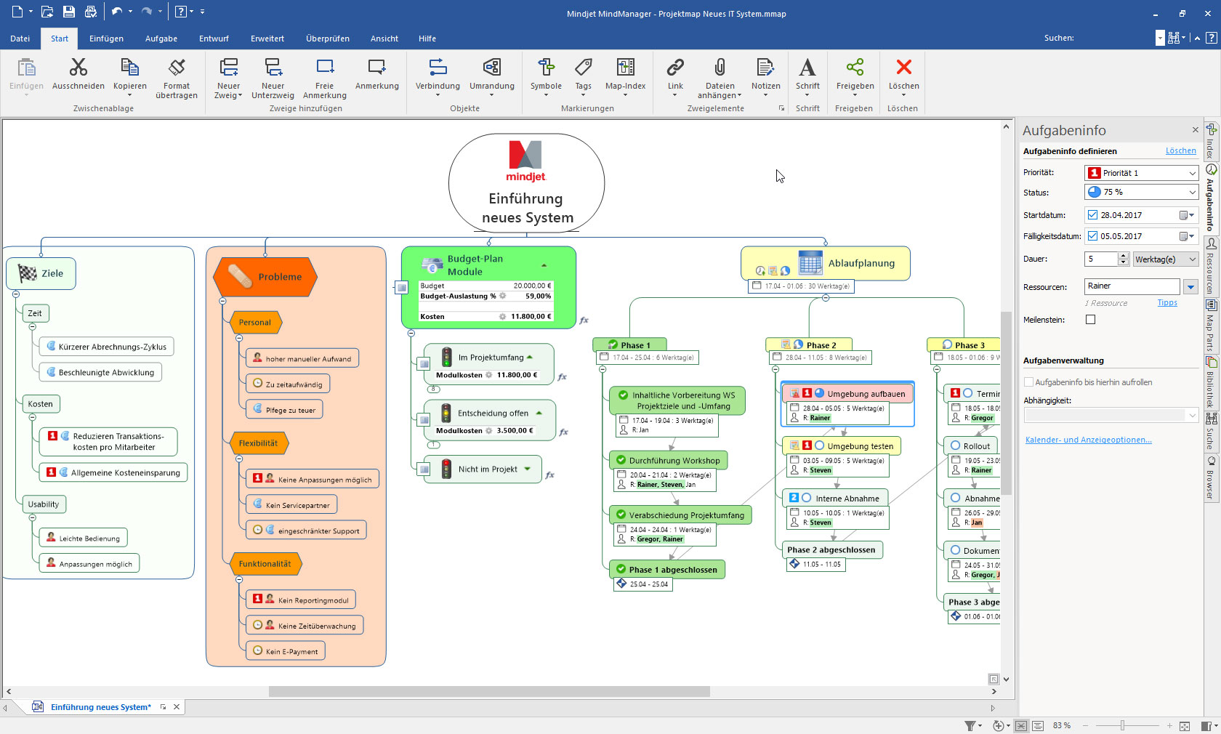Open Kalender- und Anzeigeoptionen link
This screenshot has height=734, width=1221.
(x=1088, y=439)
